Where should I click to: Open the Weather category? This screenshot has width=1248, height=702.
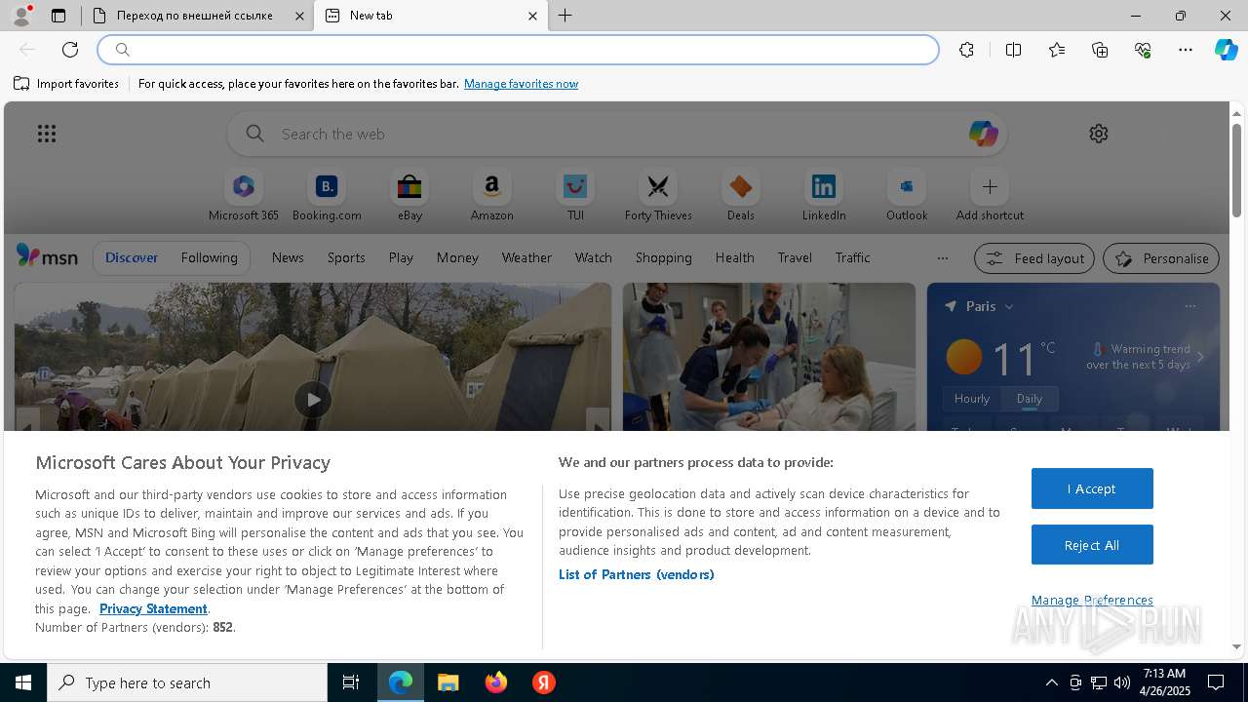click(x=526, y=257)
